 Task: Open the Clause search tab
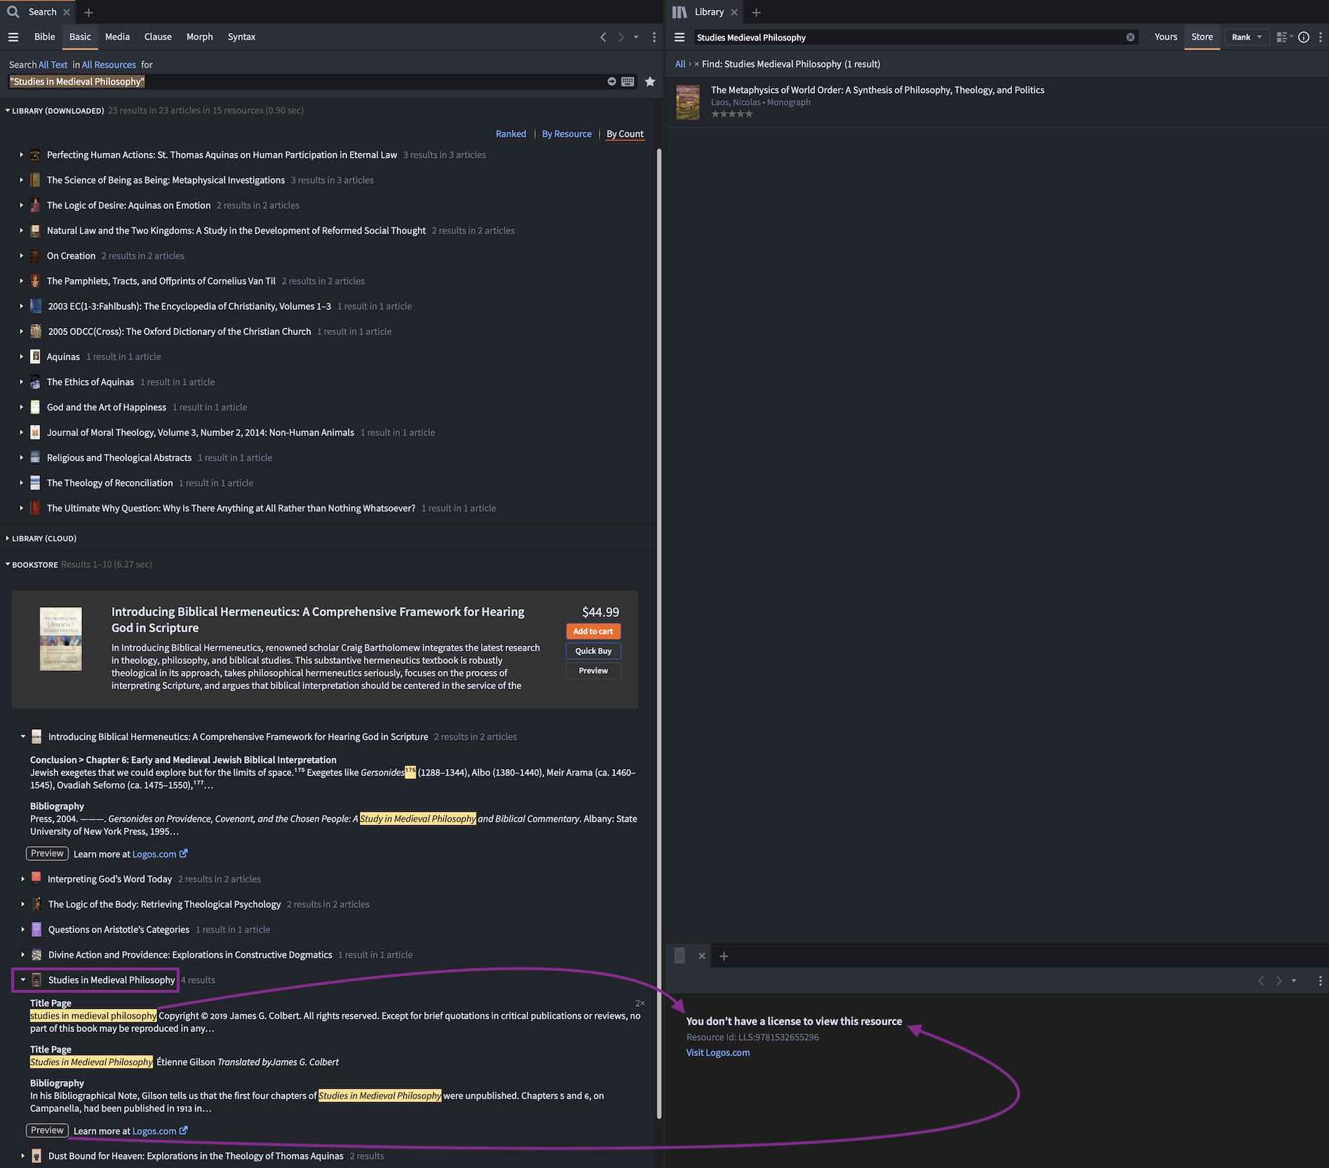158,36
